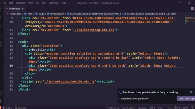Click line number 24 in gutter
The height and width of the screenshot is (109, 195).
point(11,90)
